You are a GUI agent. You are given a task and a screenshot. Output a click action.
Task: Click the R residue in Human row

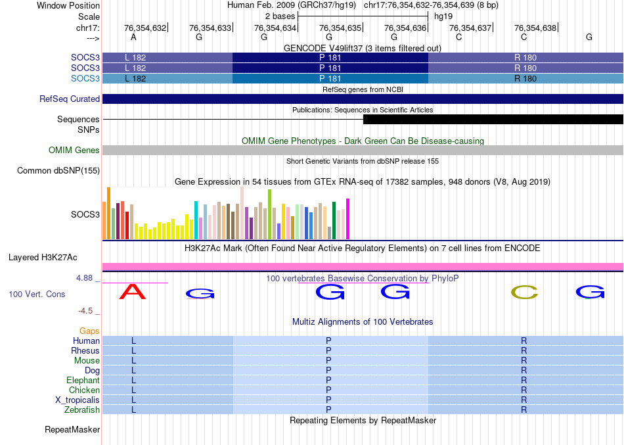pos(524,340)
